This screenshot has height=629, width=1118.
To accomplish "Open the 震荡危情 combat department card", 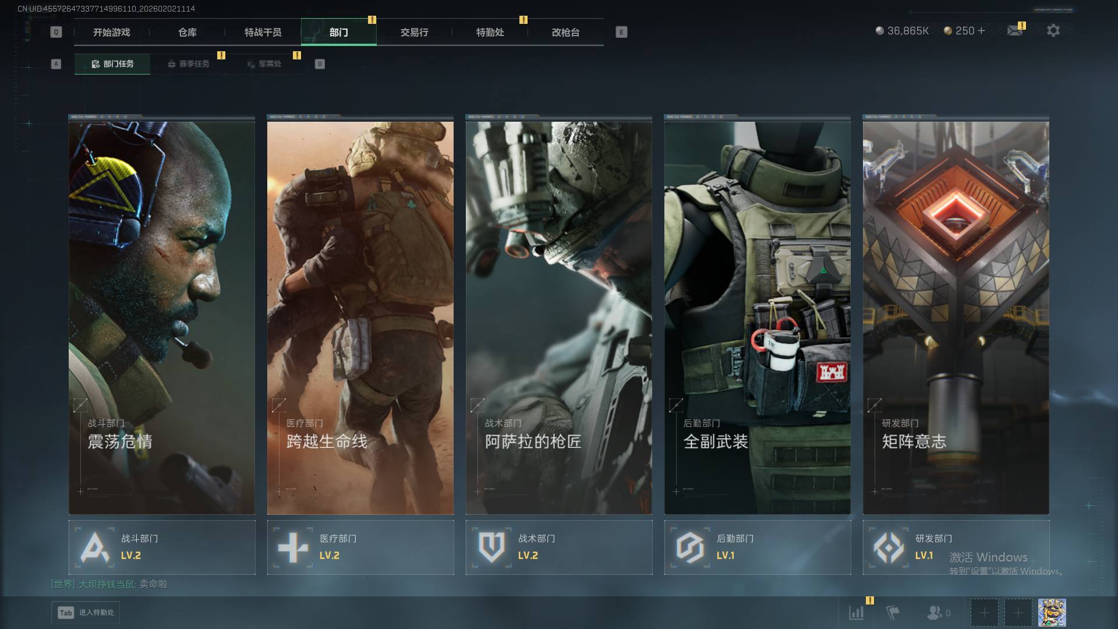I will click(162, 317).
